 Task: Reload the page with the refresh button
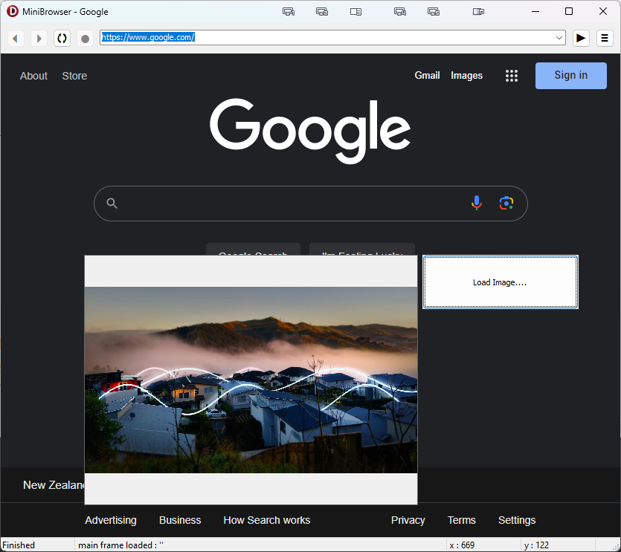pyautogui.click(x=62, y=39)
